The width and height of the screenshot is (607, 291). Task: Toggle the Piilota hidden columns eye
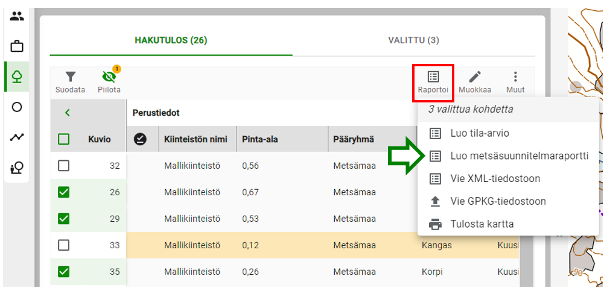pos(109,83)
